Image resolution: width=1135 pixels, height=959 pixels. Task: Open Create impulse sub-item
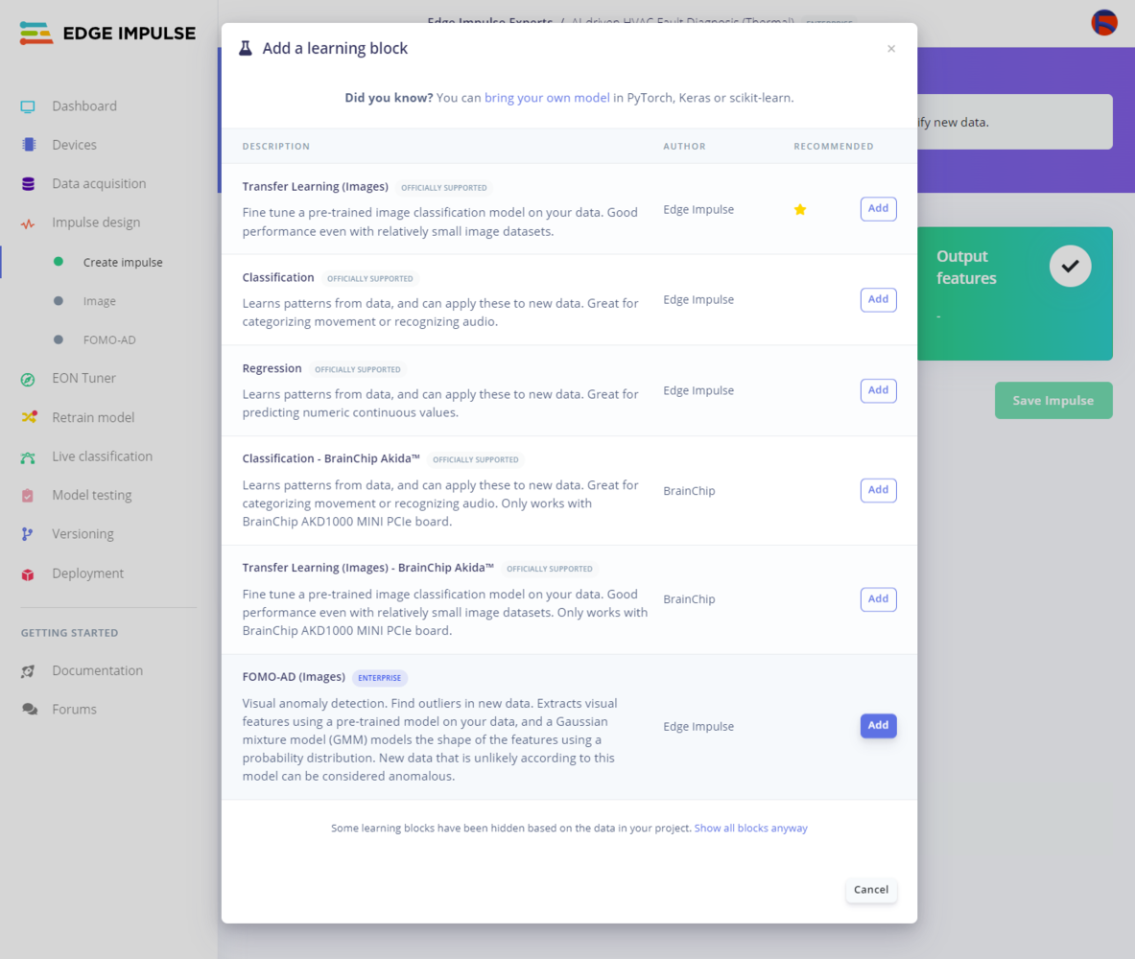tap(123, 262)
